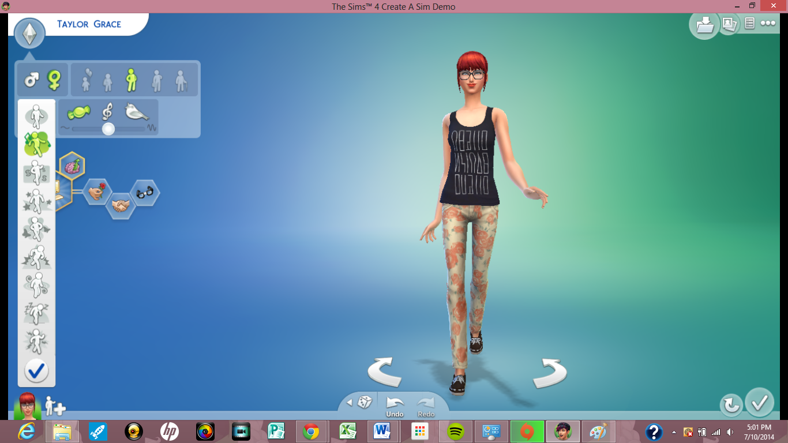
Task: Choose the young adult age stage
Action: [x=132, y=80]
